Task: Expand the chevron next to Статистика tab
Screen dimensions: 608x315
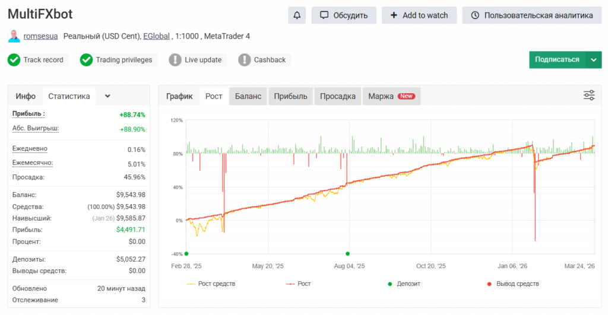Action: click(107, 96)
